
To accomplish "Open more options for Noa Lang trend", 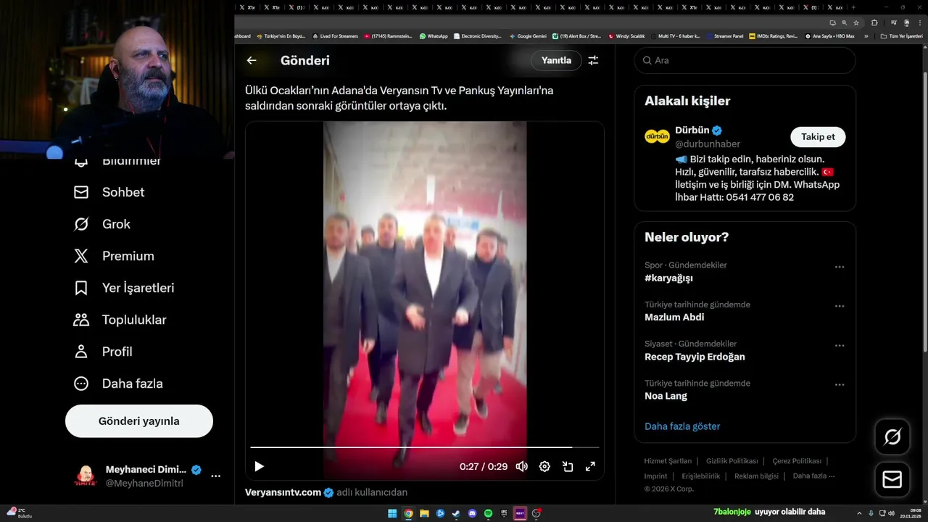I will (x=840, y=385).
